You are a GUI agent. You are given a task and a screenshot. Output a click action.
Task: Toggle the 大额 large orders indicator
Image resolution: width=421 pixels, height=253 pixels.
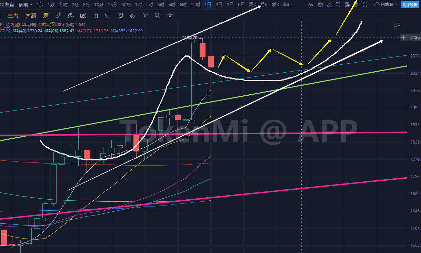(x=30, y=15)
